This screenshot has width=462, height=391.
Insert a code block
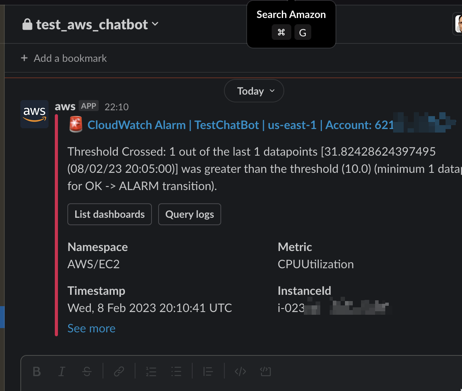pyautogui.click(x=265, y=371)
